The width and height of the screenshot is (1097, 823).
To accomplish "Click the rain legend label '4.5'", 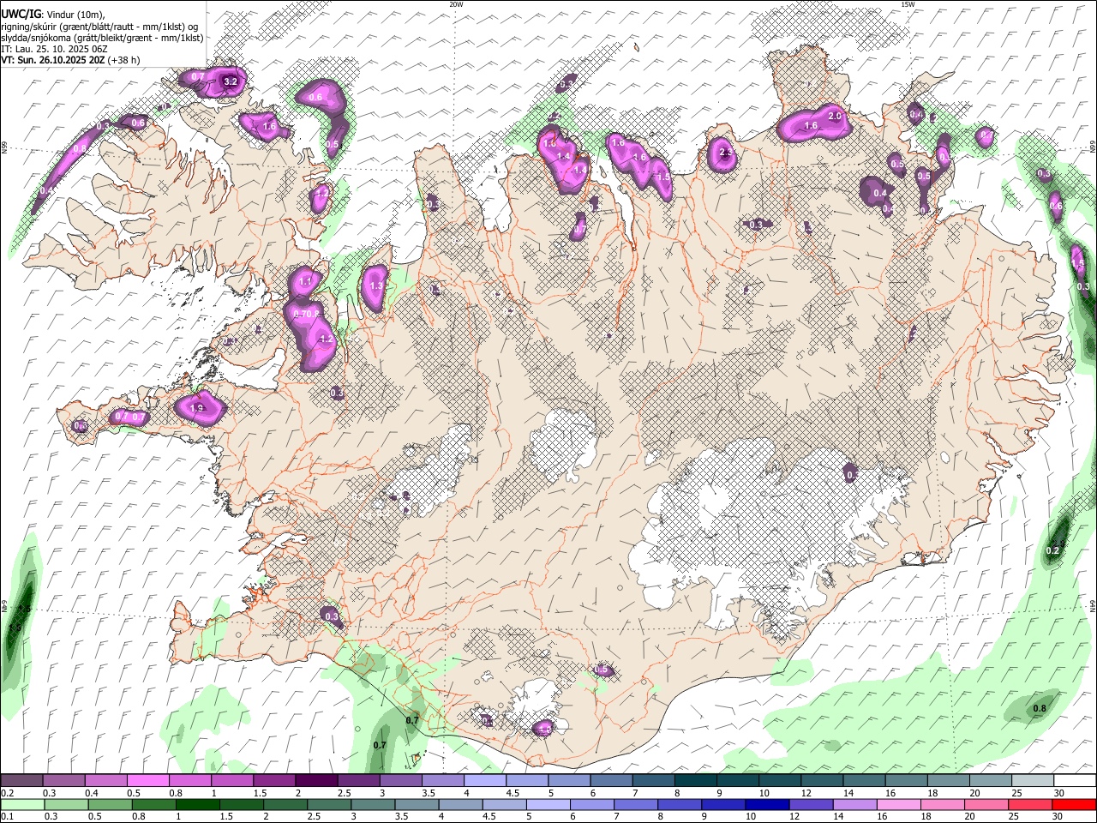I will [x=489, y=816].
